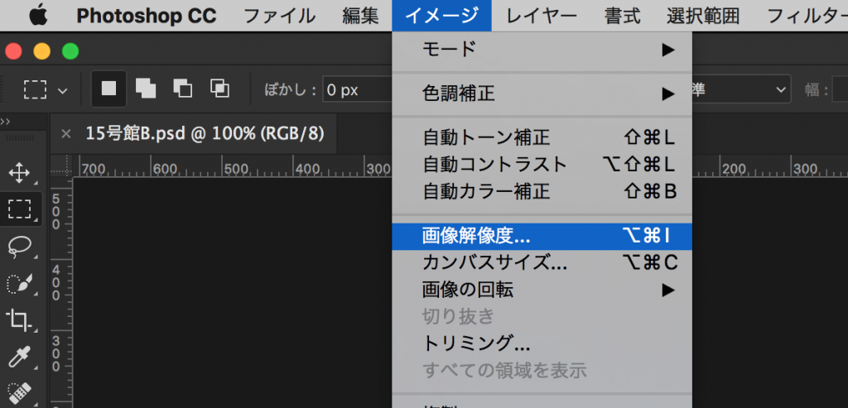Open the ファイル menu
Screen dimensions: 848x408
point(279,16)
